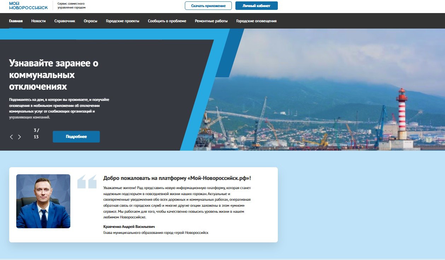Click the quotation marks icon
Image resolution: width=445 pixels, height=260 pixels.
point(87,181)
